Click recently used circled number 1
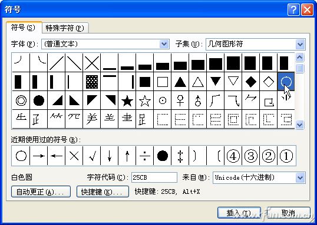Viewport: 317px width, 225px height. (x=286, y=156)
